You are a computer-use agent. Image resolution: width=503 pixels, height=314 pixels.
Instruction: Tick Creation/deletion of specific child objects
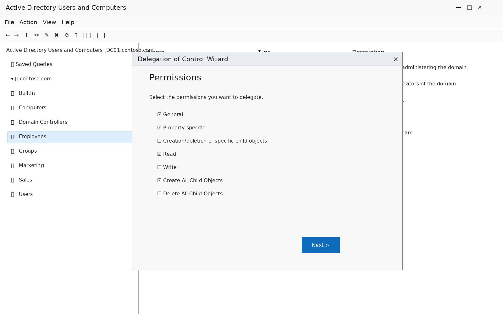tap(159, 141)
